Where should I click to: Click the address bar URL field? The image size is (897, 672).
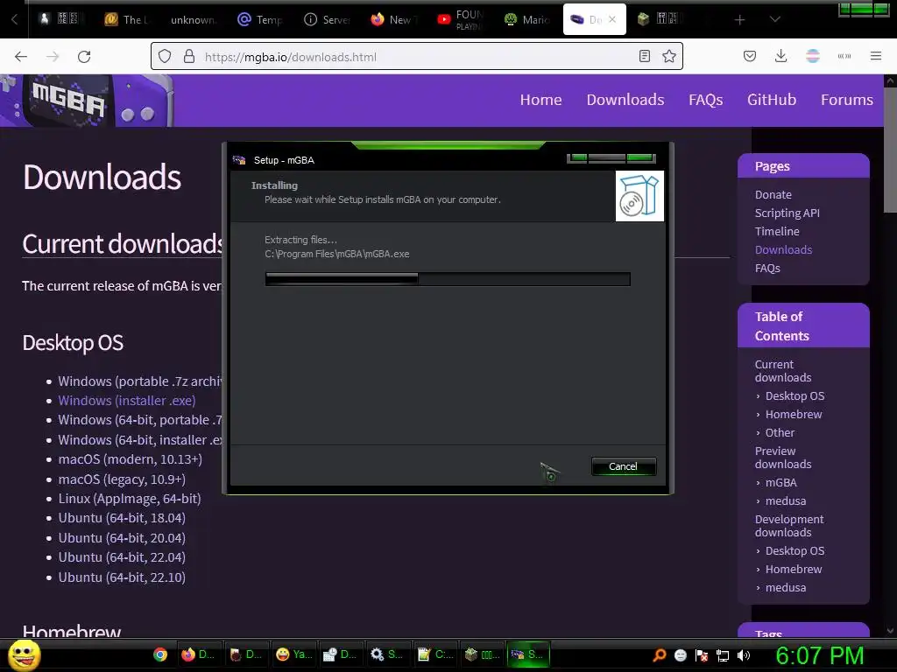tap(416, 57)
